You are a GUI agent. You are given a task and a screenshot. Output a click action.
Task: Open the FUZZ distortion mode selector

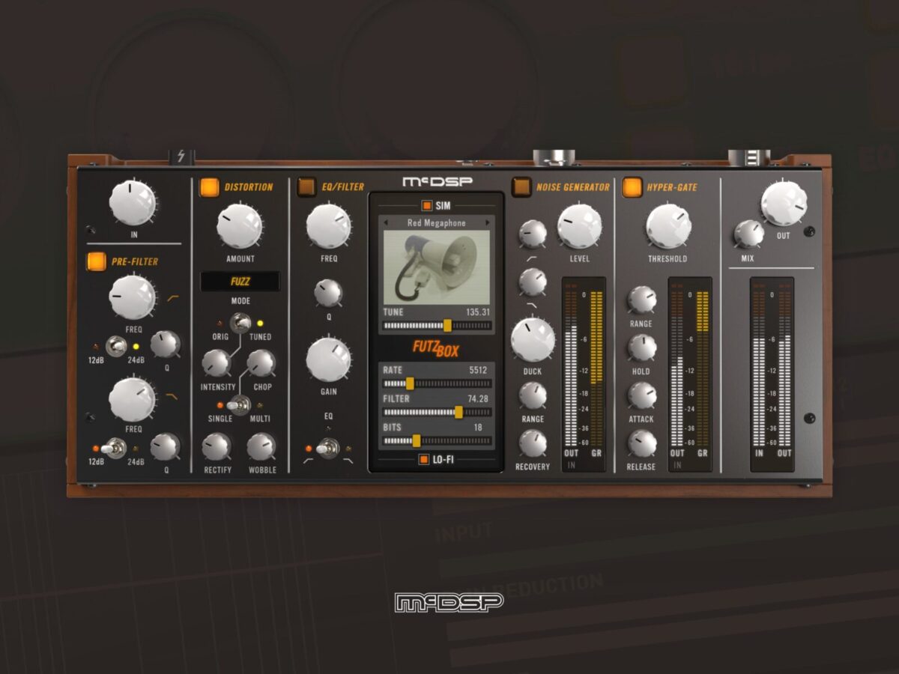point(240,282)
